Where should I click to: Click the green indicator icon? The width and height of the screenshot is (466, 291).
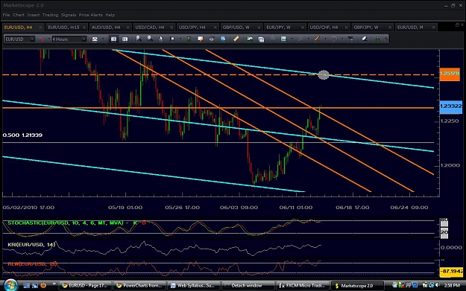coord(189,39)
